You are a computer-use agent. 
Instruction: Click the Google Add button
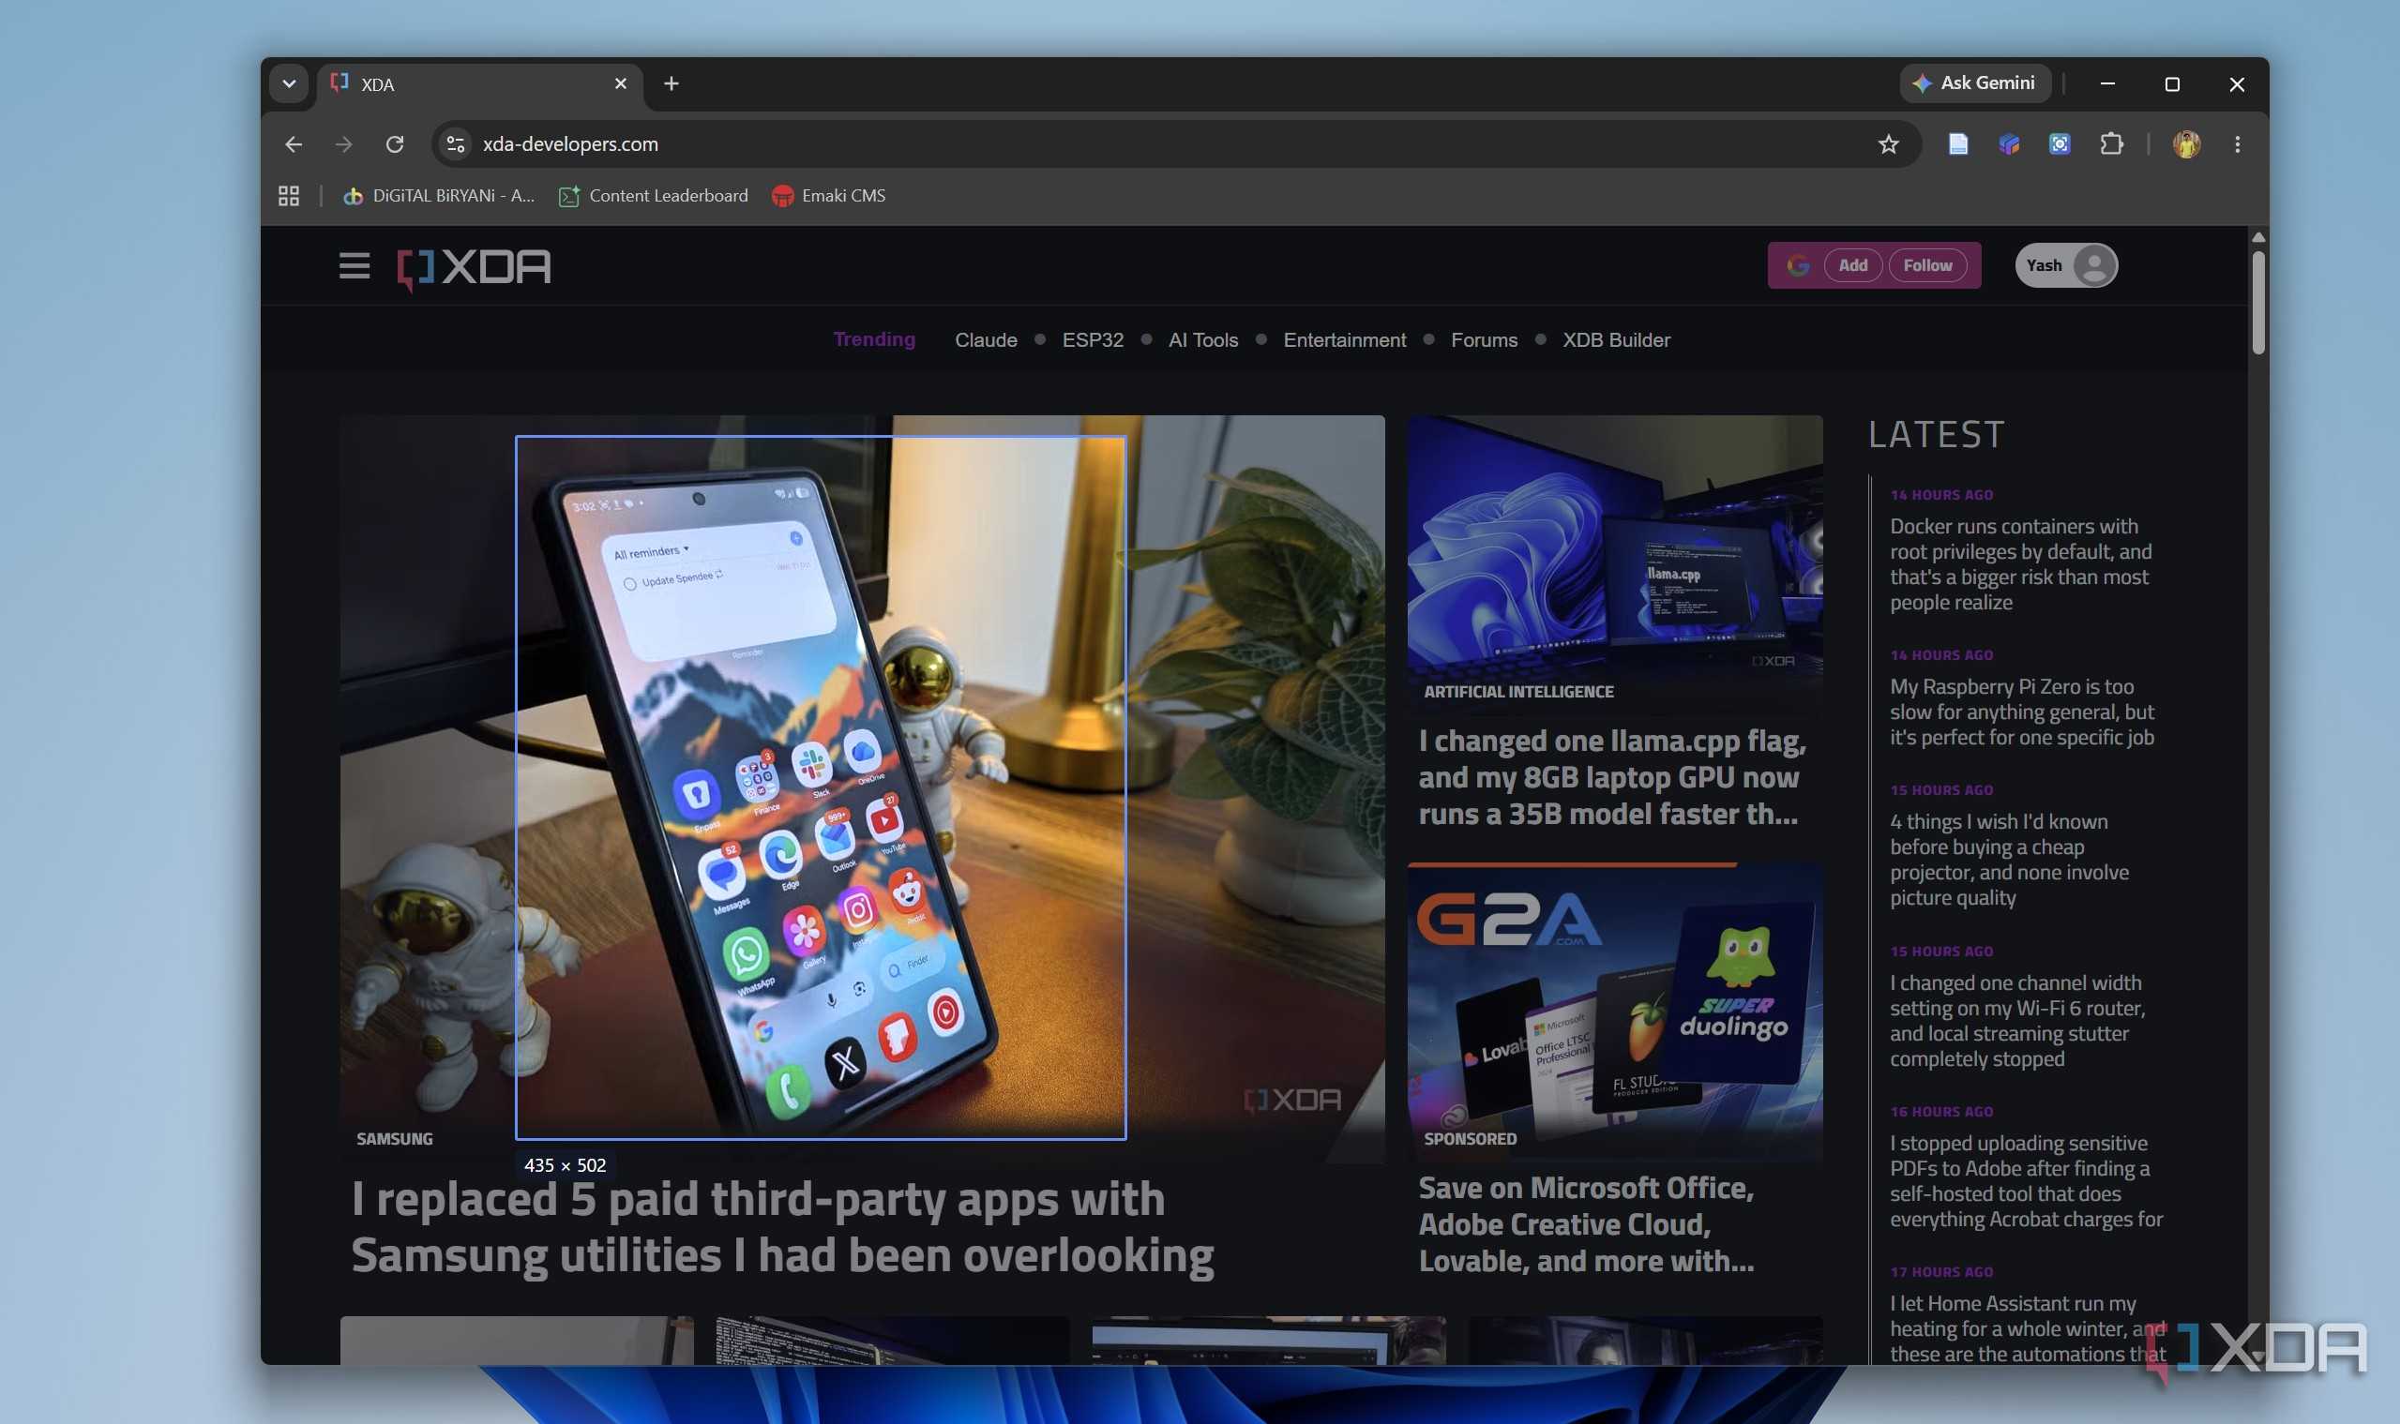(1853, 266)
